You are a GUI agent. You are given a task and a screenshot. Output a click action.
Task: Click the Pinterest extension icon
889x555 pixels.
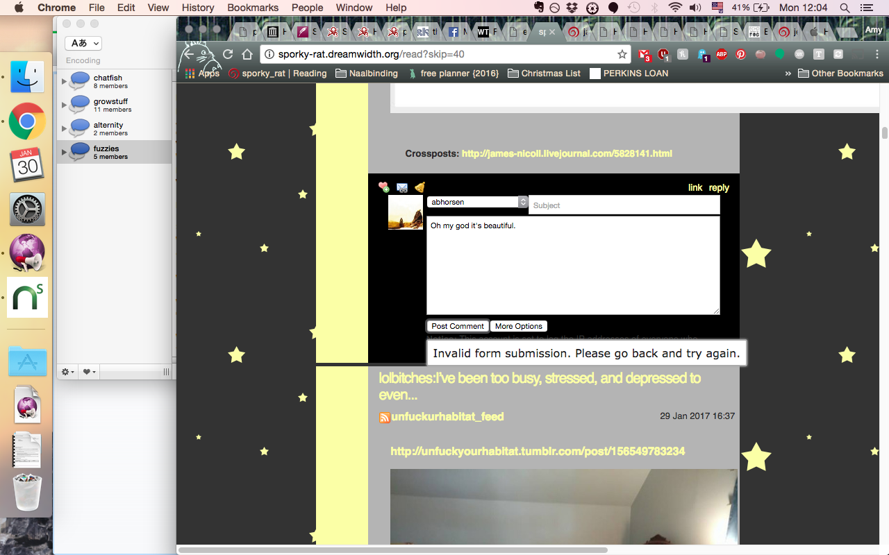pos(741,54)
